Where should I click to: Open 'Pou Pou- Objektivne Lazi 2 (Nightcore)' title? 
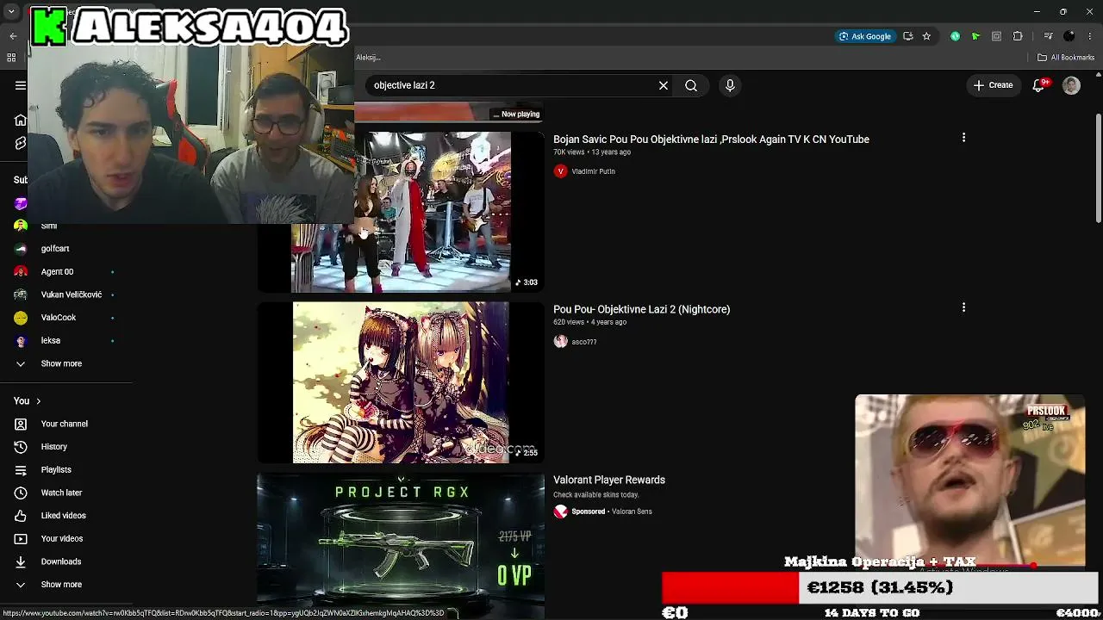(x=641, y=309)
